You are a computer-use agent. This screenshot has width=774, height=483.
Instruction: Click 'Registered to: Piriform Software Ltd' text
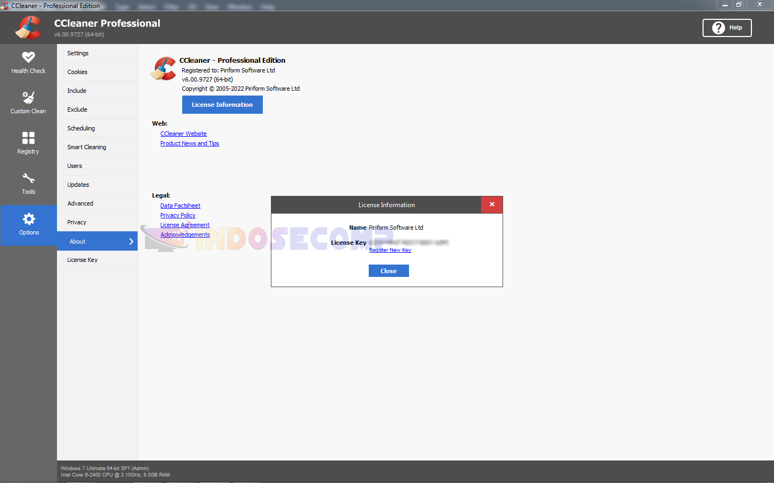click(x=228, y=70)
